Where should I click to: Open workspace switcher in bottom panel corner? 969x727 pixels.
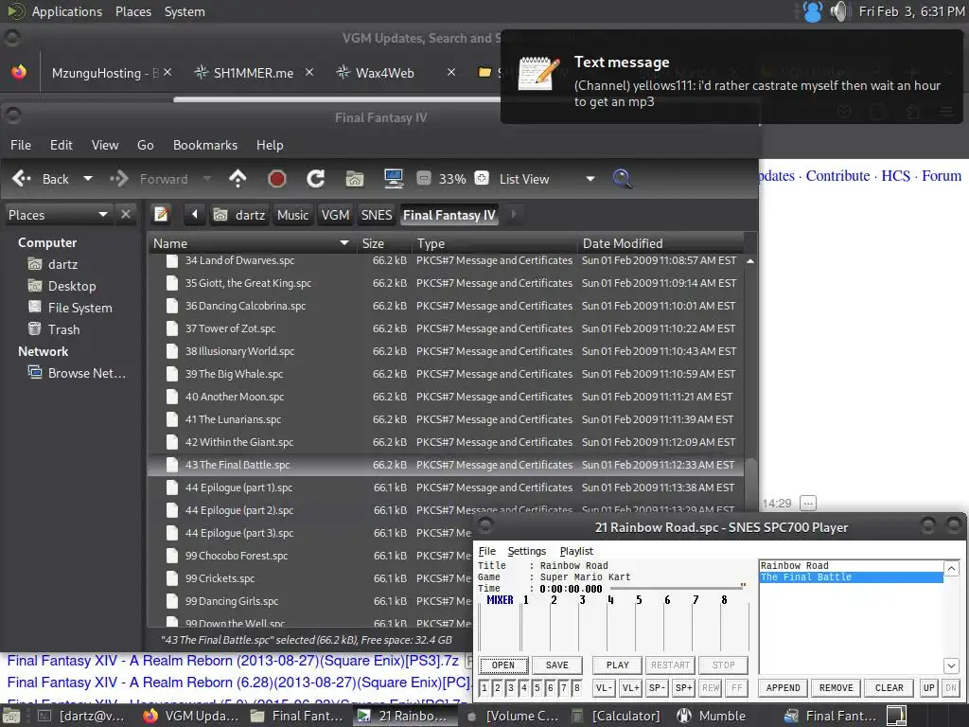point(896,716)
